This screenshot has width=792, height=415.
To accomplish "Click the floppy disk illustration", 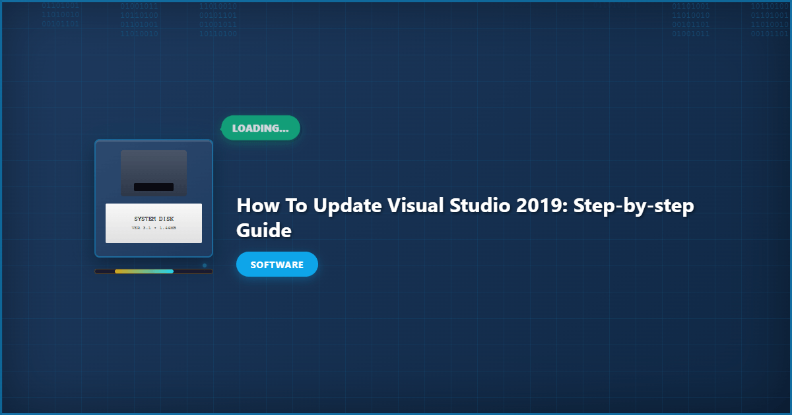I will pos(154,198).
